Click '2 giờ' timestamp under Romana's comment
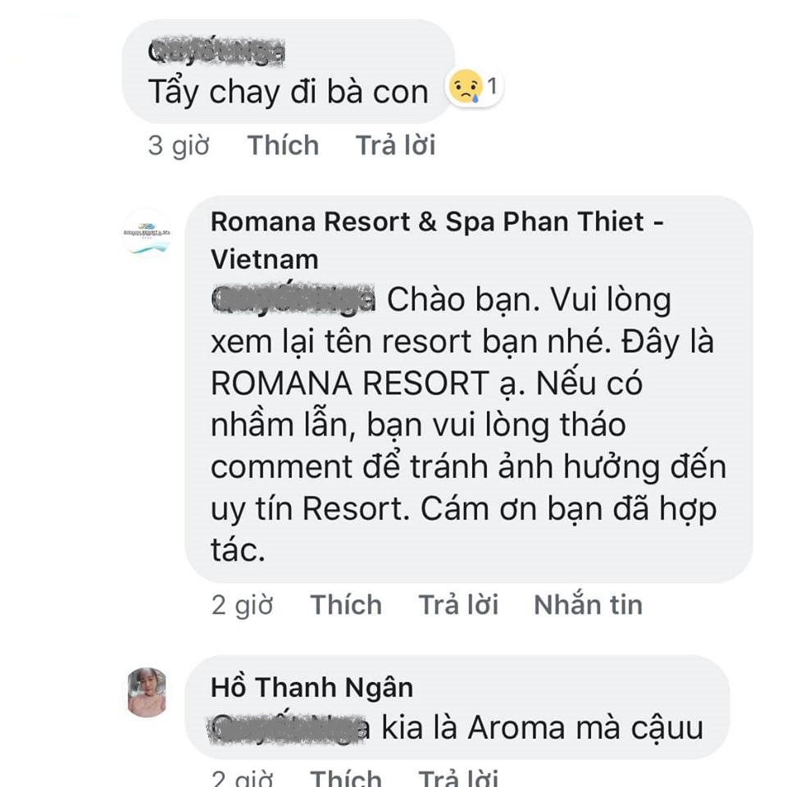This screenshot has width=787, height=787. tap(242, 605)
